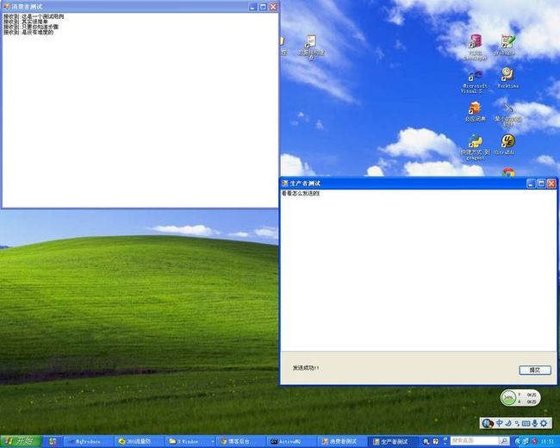Switch to MqProducer taskbar button
This screenshot has height=448, width=560.
pyautogui.click(x=88, y=442)
